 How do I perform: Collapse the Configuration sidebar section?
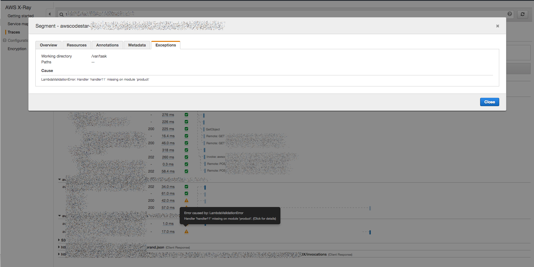pos(5,40)
